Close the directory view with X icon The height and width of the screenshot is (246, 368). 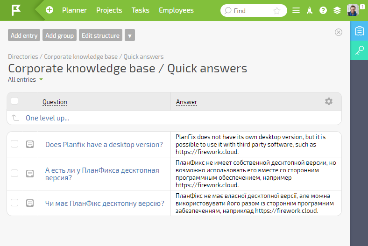coord(339,32)
